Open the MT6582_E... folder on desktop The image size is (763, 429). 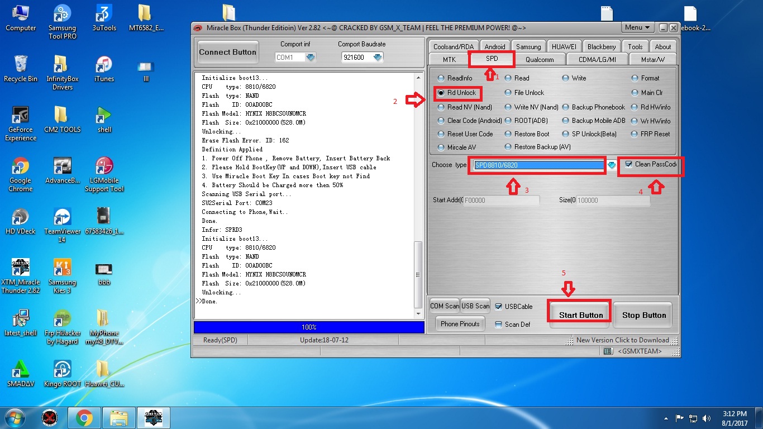(146, 18)
